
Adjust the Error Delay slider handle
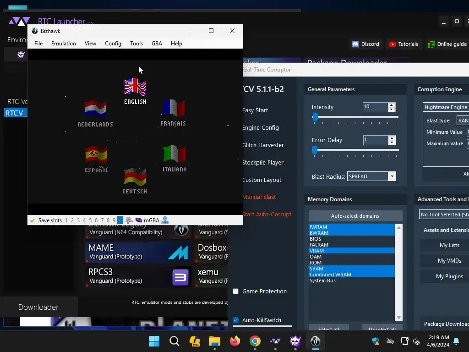315,150
